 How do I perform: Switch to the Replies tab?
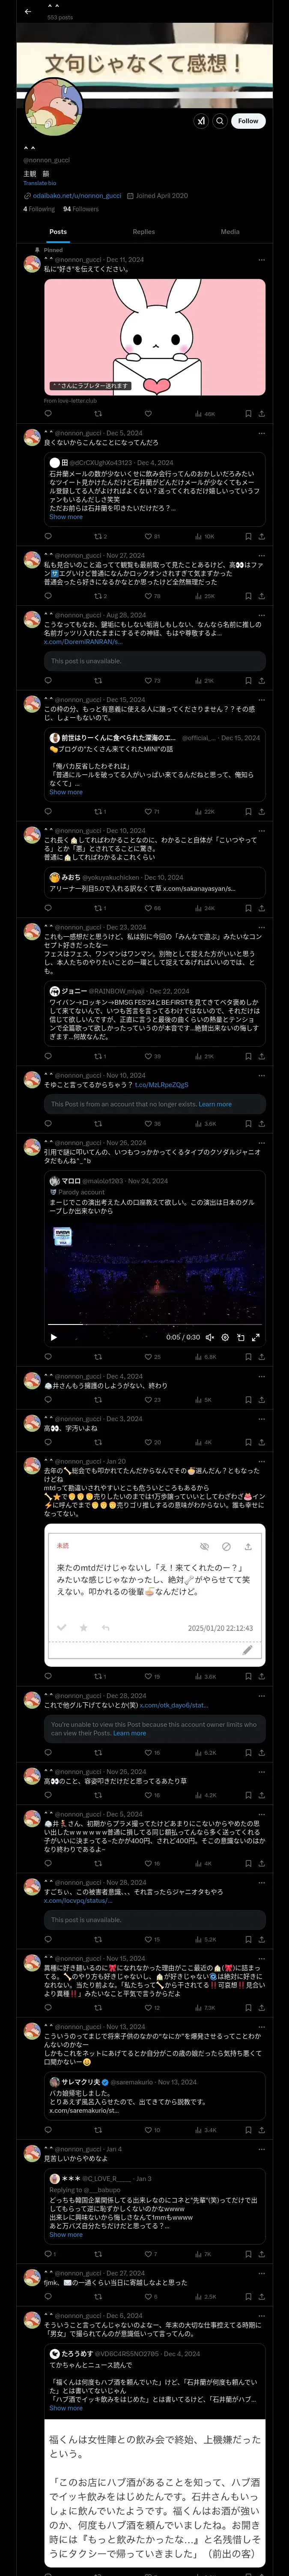pyautogui.click(x=143, y=232)
